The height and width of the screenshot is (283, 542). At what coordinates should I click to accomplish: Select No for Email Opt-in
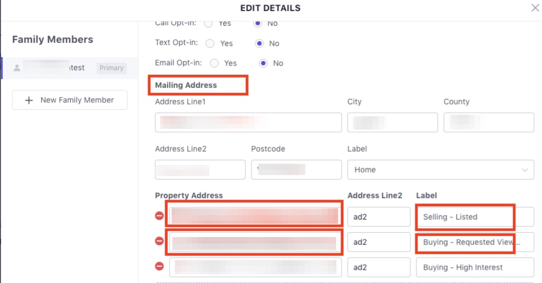tap(264, 63)
